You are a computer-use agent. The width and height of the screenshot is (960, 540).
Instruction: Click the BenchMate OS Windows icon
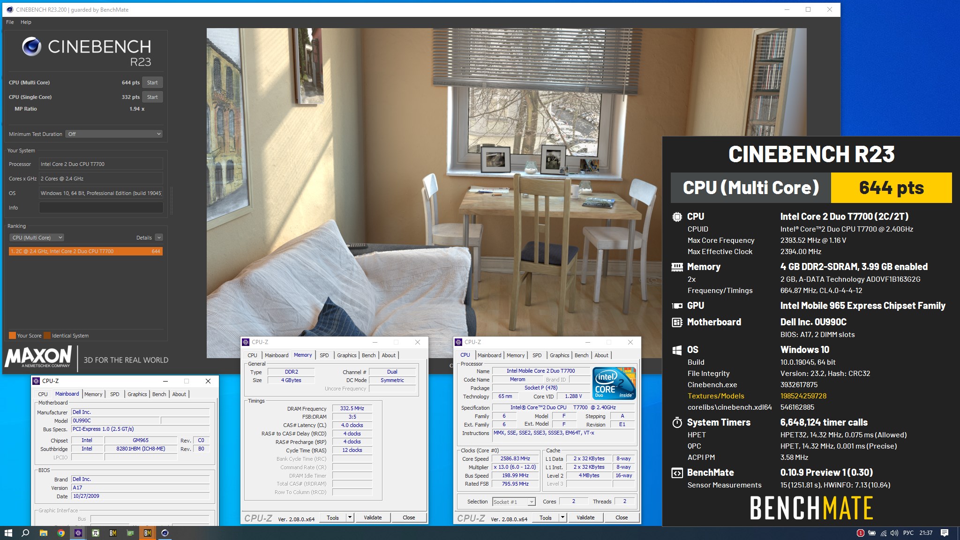click(677, 350)
